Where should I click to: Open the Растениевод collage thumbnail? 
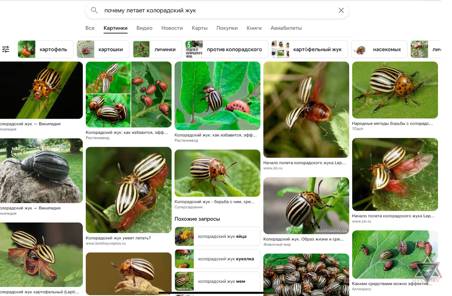(x=129, y=95)
